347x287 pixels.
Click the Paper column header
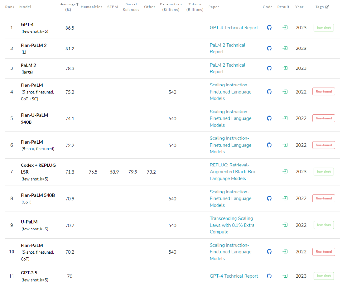[x=214, y=7]
